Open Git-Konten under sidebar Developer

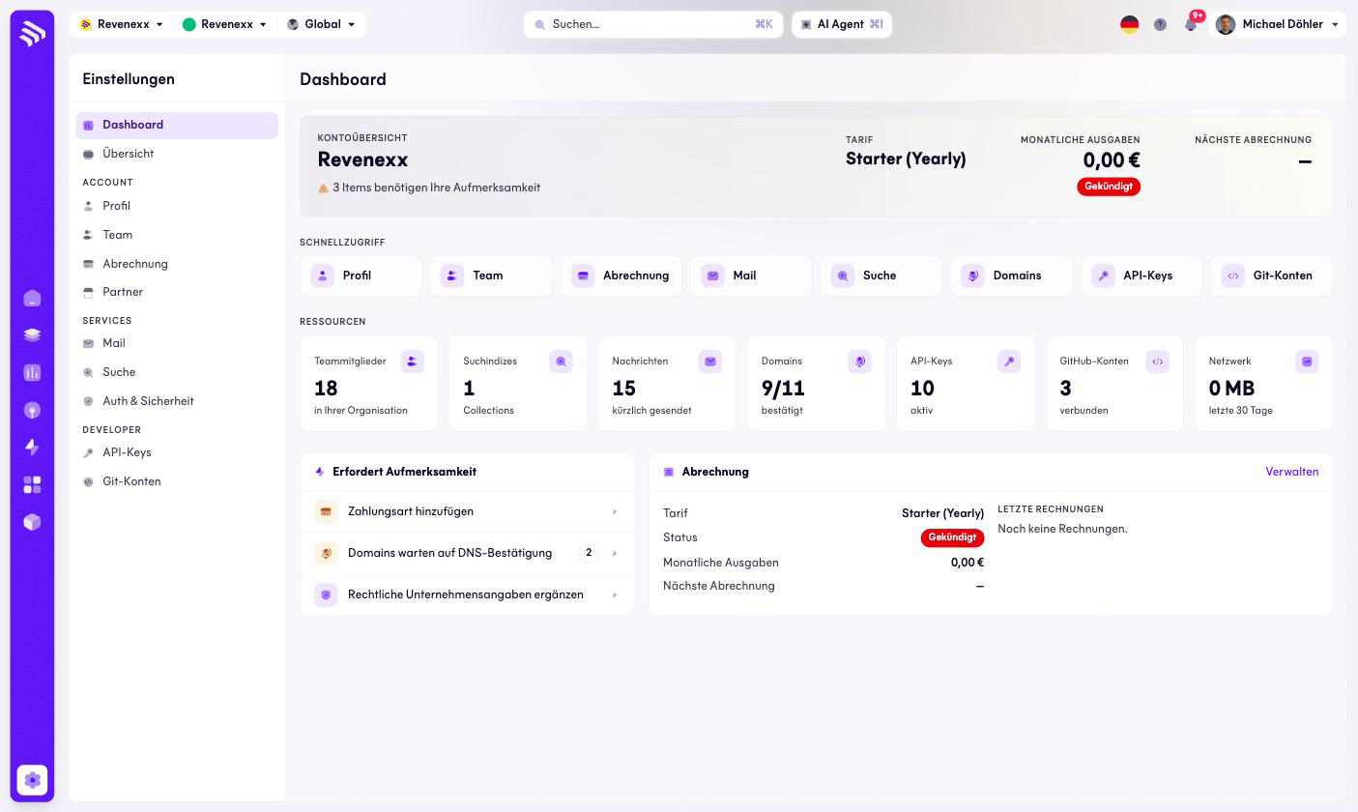point(177,481)
